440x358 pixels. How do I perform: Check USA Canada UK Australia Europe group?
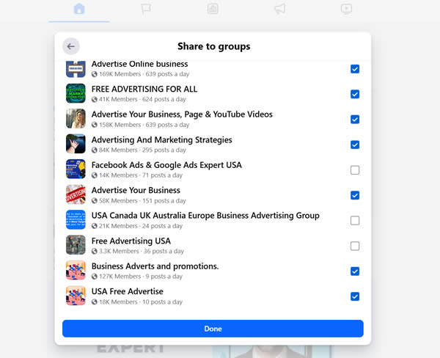355,220
